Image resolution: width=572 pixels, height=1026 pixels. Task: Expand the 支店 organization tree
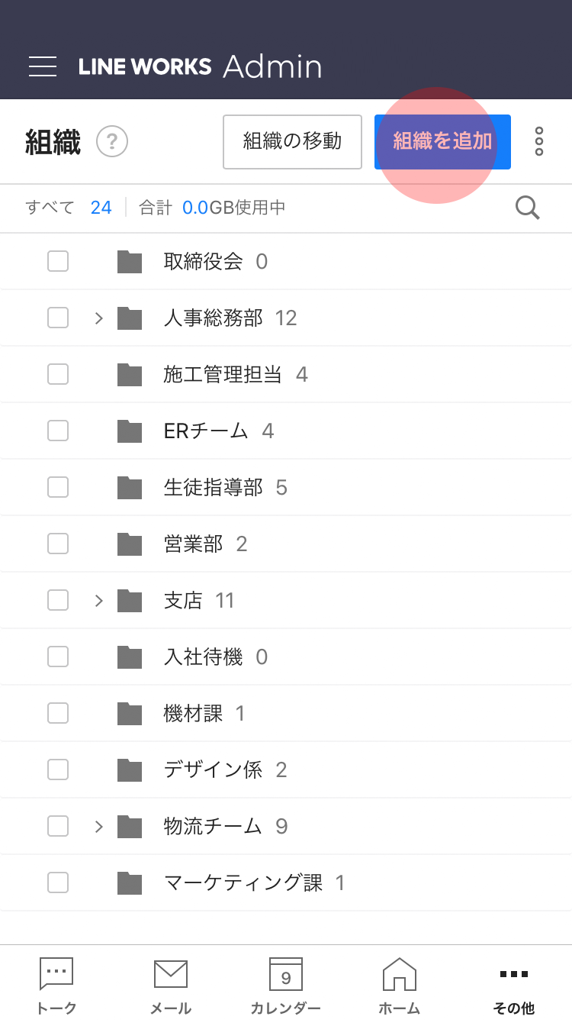point(98,600)
